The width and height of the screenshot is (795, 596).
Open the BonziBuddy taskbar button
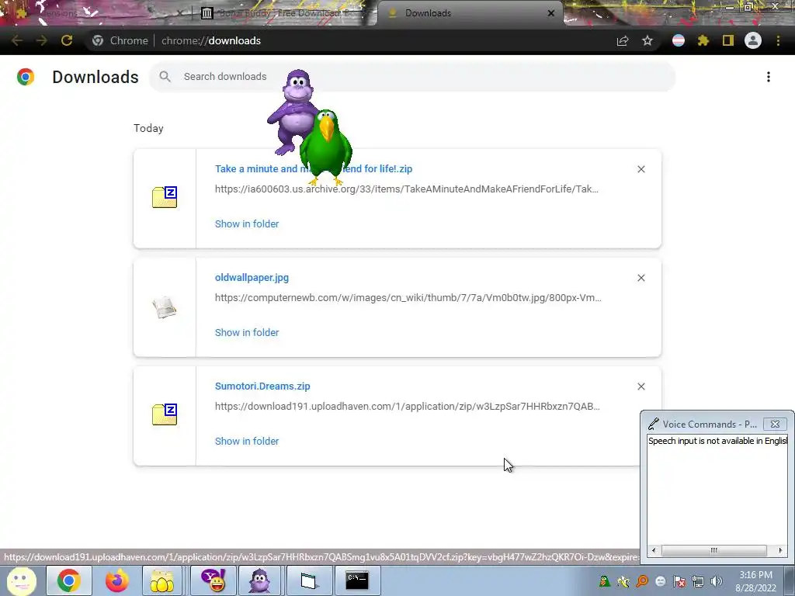tap(260, 580)
